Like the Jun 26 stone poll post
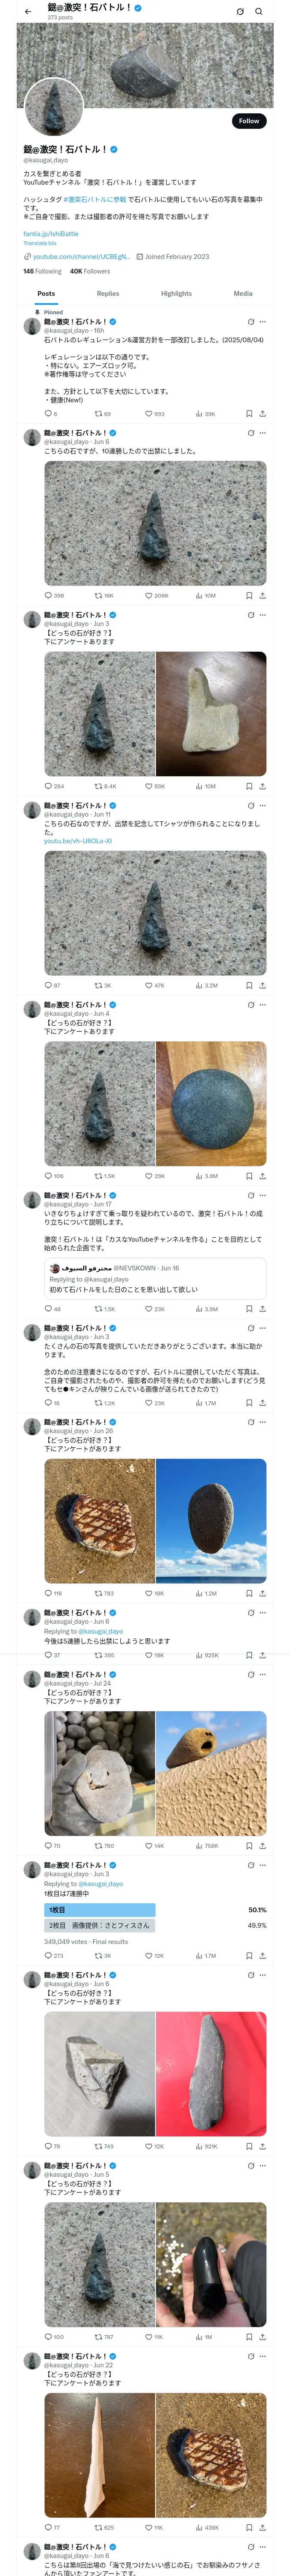Image resolution: width=290 pixels, height=2576 pixels. [x=149, y=1593]
